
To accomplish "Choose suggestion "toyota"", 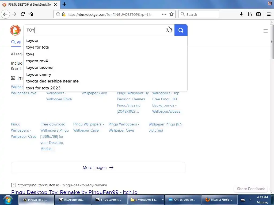I will (x=105, y=41).
